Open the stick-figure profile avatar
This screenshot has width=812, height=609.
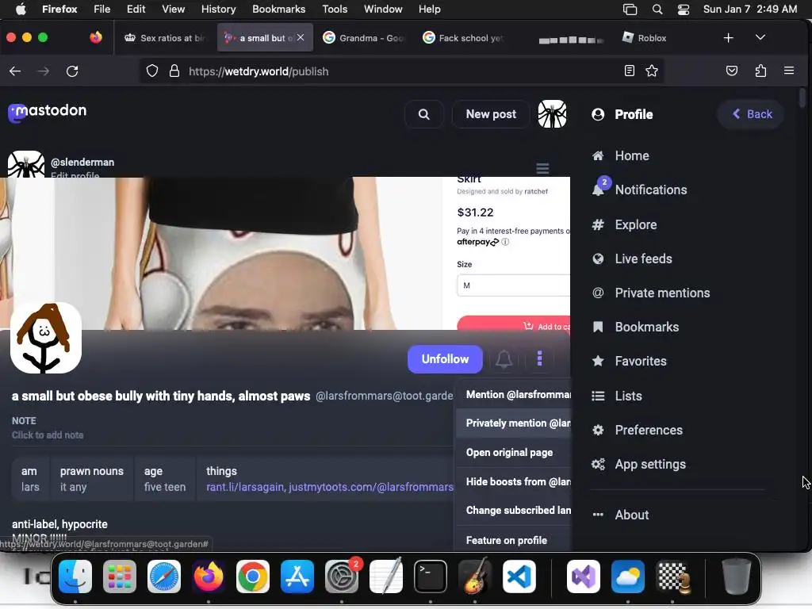(45, 338)
